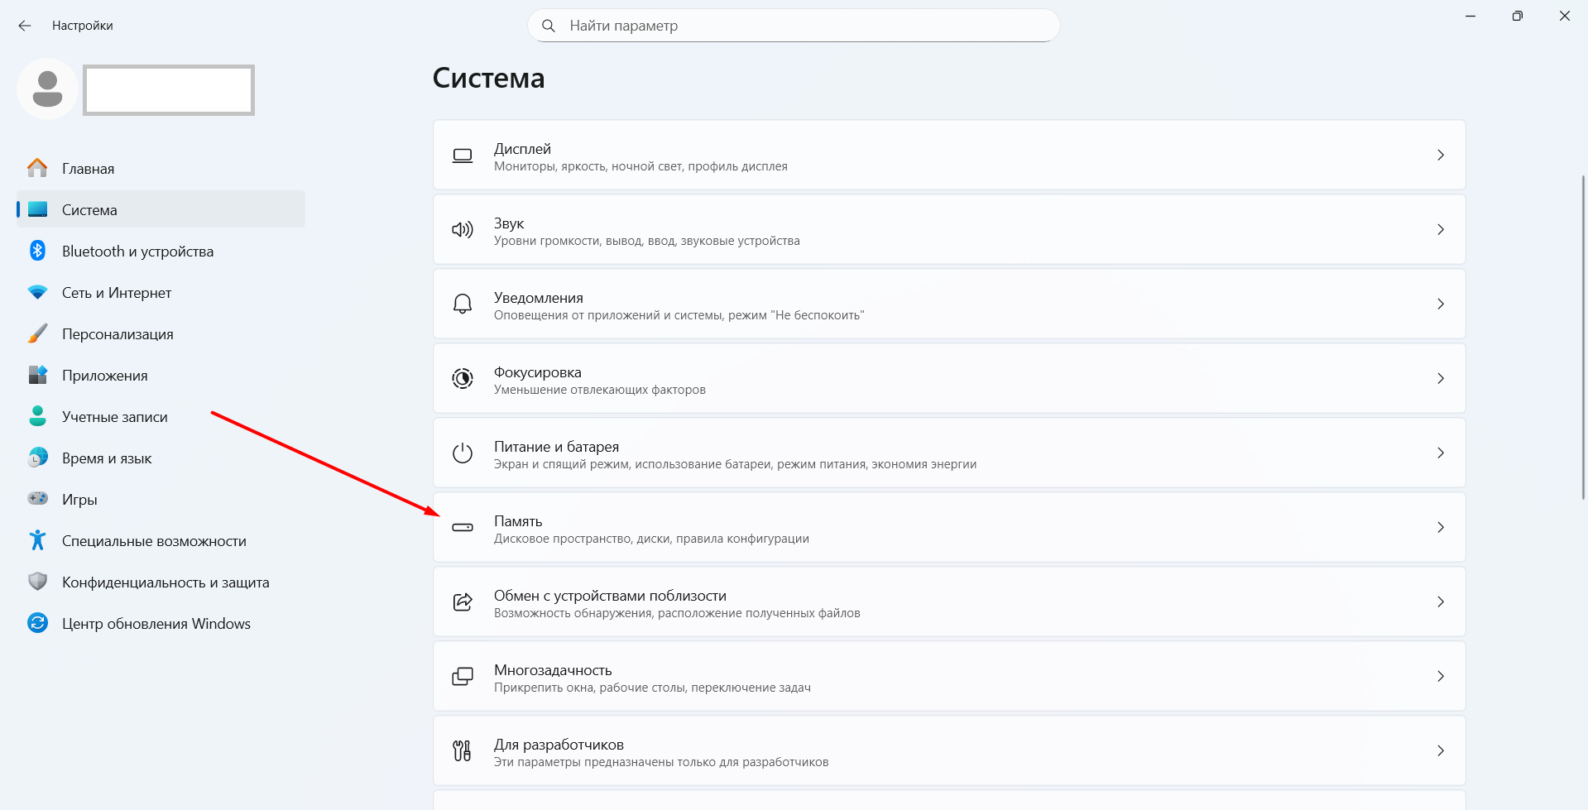Click the Windows Update icon in the sidebar
The width and height of the screenshot is (1588, 810).
[37, 623]
